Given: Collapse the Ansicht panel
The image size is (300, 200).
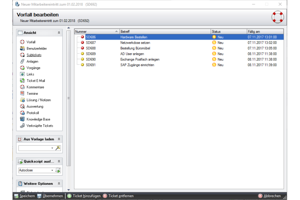Looking at the screenshot, I should (59, 32).
